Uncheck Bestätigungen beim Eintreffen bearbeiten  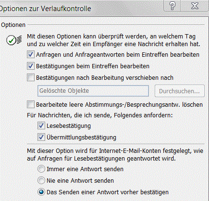[x=31, y=66]
